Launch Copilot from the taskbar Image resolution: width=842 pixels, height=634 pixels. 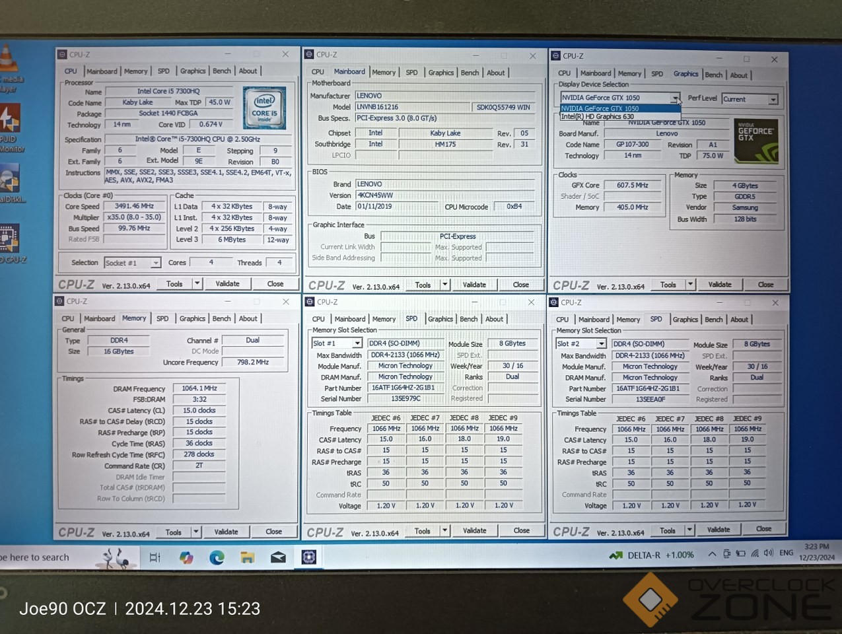186,558
